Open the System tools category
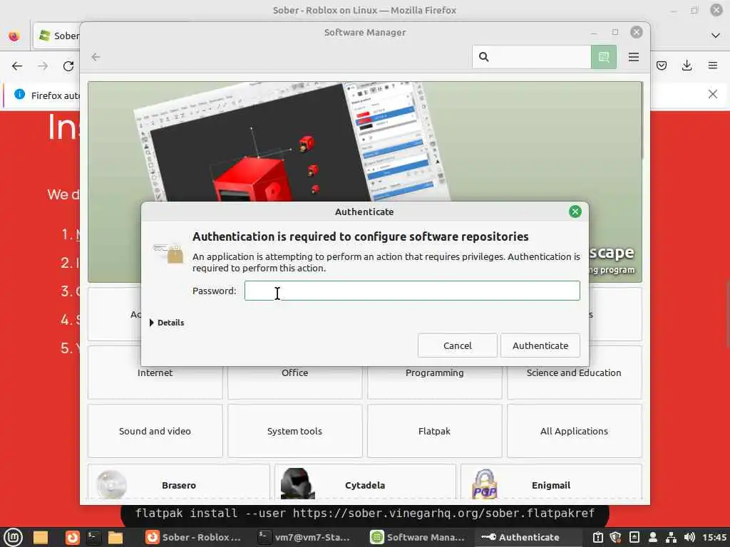This screenshot has height=547, width=730. click(294, 431)
